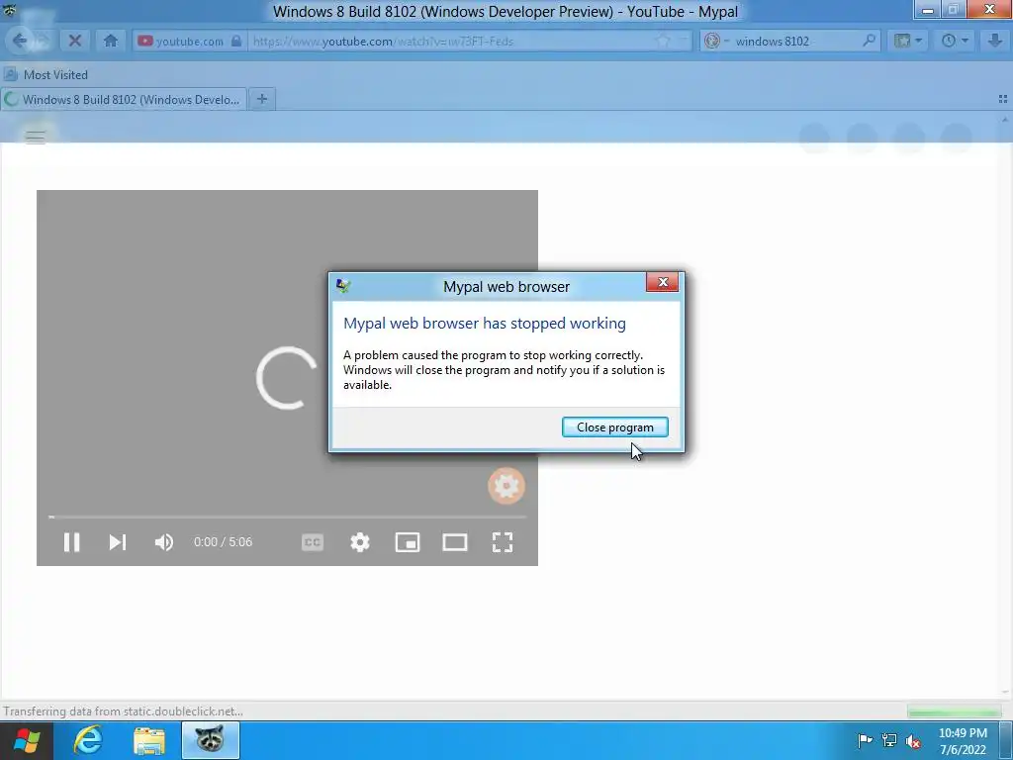Open network tray icon
This screenshot has height=760, width=1013.
[x=889, y=740]
